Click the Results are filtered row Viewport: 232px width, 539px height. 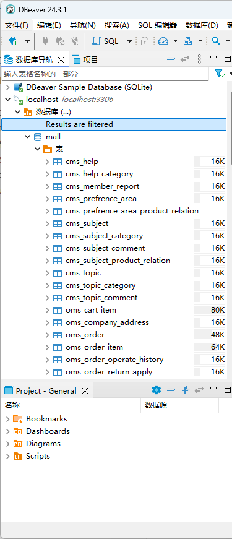point(114,124)
